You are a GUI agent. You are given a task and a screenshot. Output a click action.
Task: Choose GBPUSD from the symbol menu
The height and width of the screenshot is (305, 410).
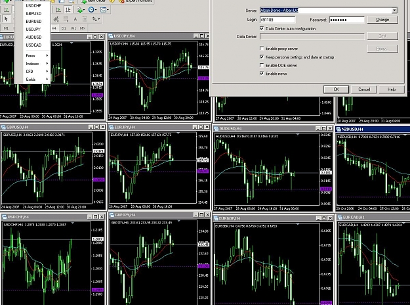point(33,13)
